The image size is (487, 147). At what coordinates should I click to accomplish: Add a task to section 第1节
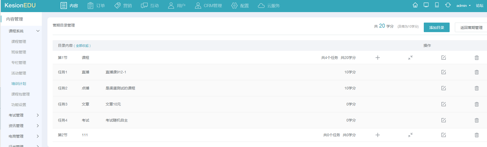[377, 58]
